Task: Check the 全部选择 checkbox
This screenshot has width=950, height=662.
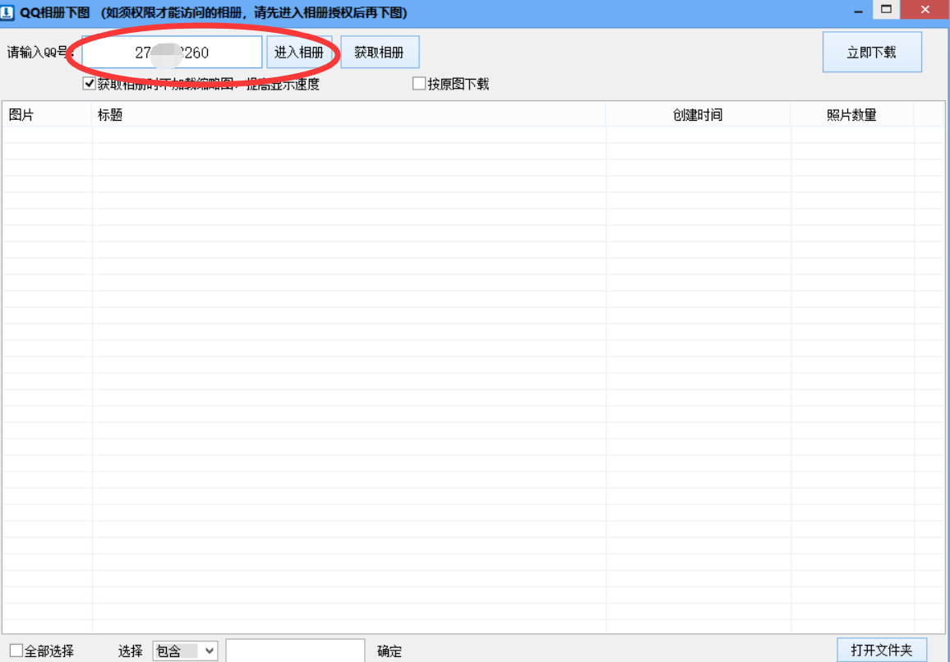Action: 16,651
